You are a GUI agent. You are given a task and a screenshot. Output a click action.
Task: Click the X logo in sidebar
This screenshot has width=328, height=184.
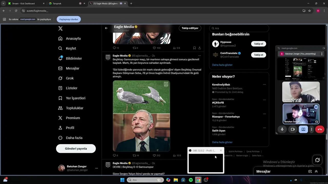coord(60,29)
